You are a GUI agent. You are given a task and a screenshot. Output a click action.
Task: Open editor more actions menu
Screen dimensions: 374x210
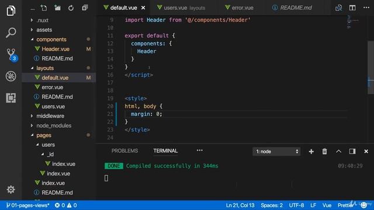[x=366, y=8]
